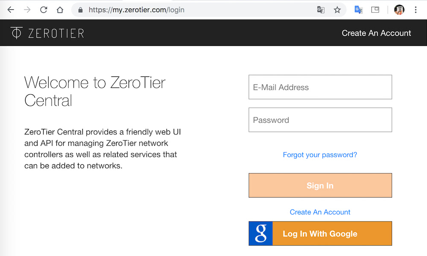Reload the page with the refresh icon
Image resolution: width=427 pixels, height=256 pixels.
click(x=44, y=10)
